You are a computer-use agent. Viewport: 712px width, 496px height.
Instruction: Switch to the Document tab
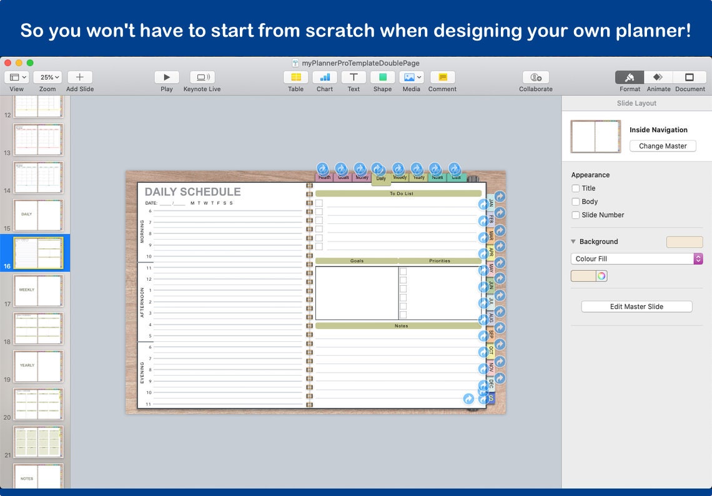pos(690,78)
